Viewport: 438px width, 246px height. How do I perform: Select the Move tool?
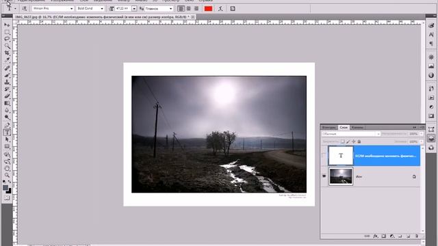[7, 25]
